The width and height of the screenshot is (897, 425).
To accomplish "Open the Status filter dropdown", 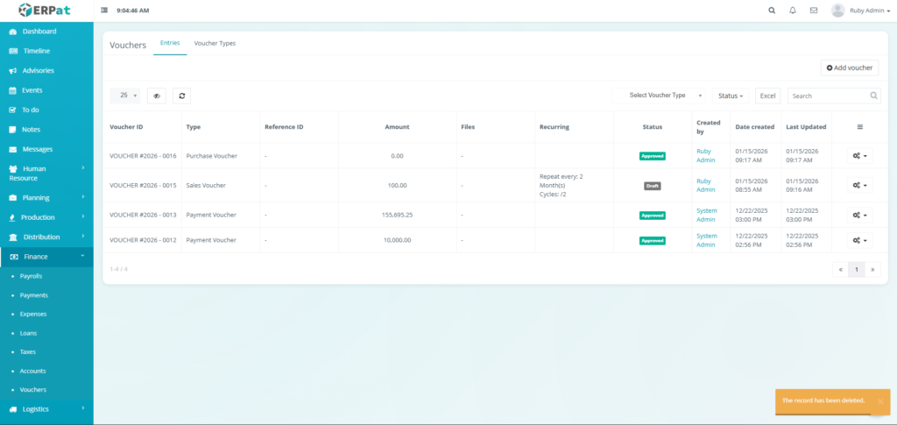I will [731, 96].
